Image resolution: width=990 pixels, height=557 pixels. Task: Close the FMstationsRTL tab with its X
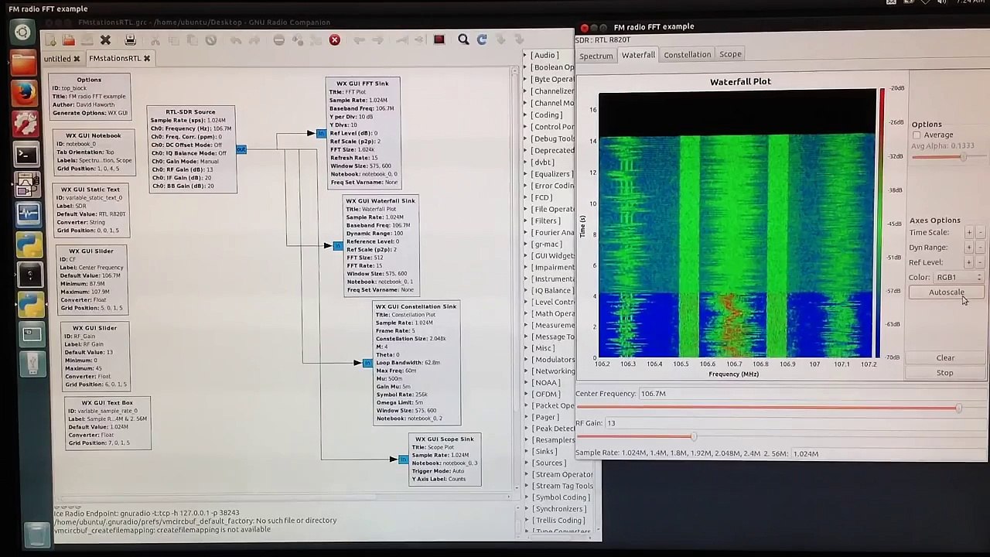tap(146, 58)
